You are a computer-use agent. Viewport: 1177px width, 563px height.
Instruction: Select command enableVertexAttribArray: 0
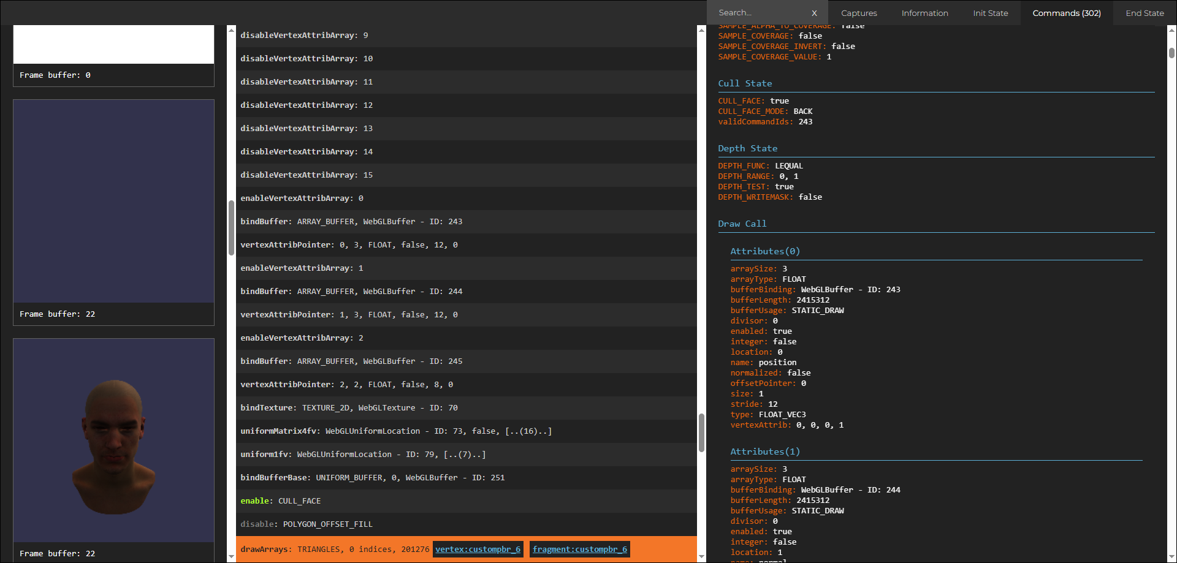pyautogui.click(x=466, y=198)
